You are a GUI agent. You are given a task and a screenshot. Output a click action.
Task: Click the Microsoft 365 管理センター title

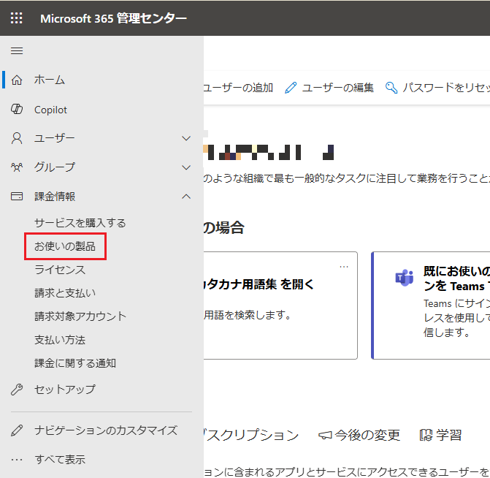click(113, 18)
